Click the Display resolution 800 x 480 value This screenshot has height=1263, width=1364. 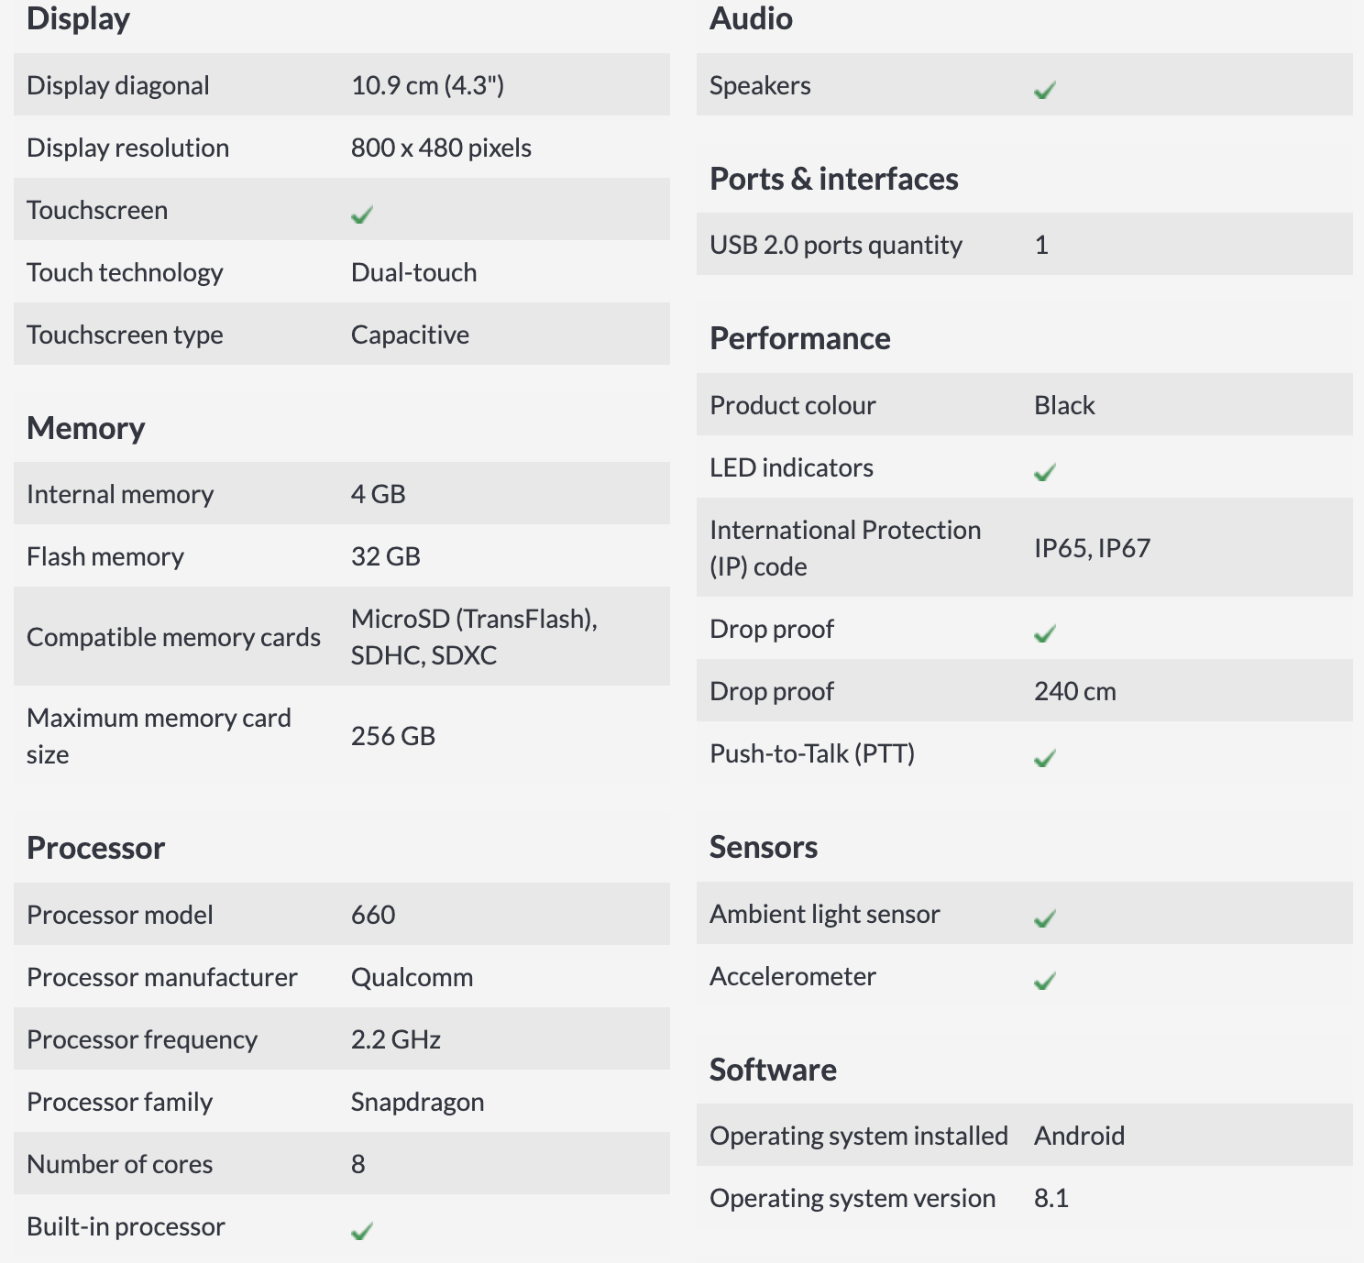pos(441,148)
